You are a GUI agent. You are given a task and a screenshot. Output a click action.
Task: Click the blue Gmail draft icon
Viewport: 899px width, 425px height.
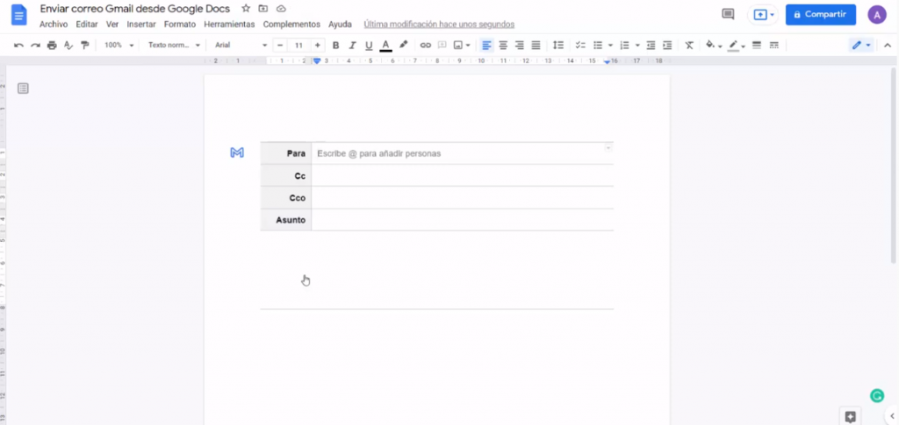tap(237, 152)
